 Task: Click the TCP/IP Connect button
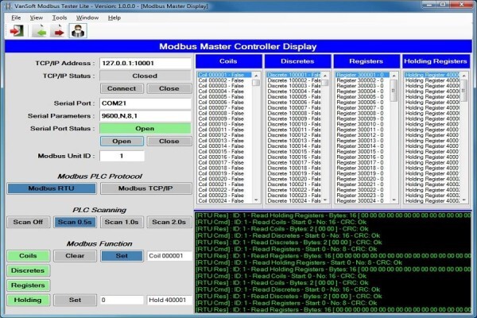pos(122,88)
